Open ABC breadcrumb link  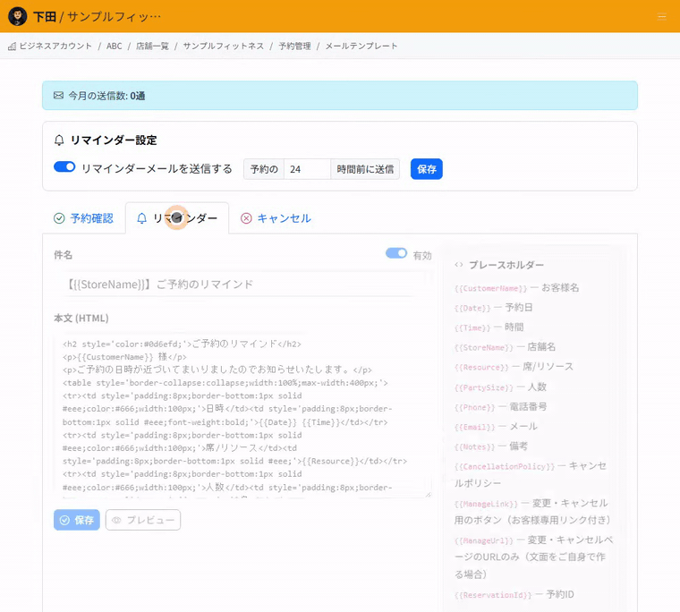pos(114,46)
